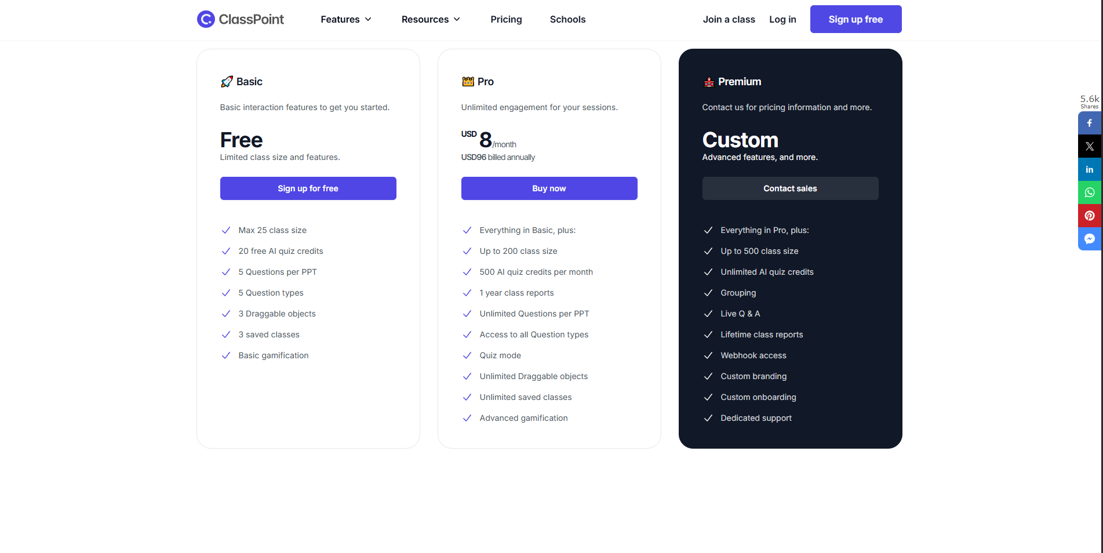1103x553 pixels.
Task: Share page on X (Twitter)
Action: pyautogui.click(x=1090, y=146)
